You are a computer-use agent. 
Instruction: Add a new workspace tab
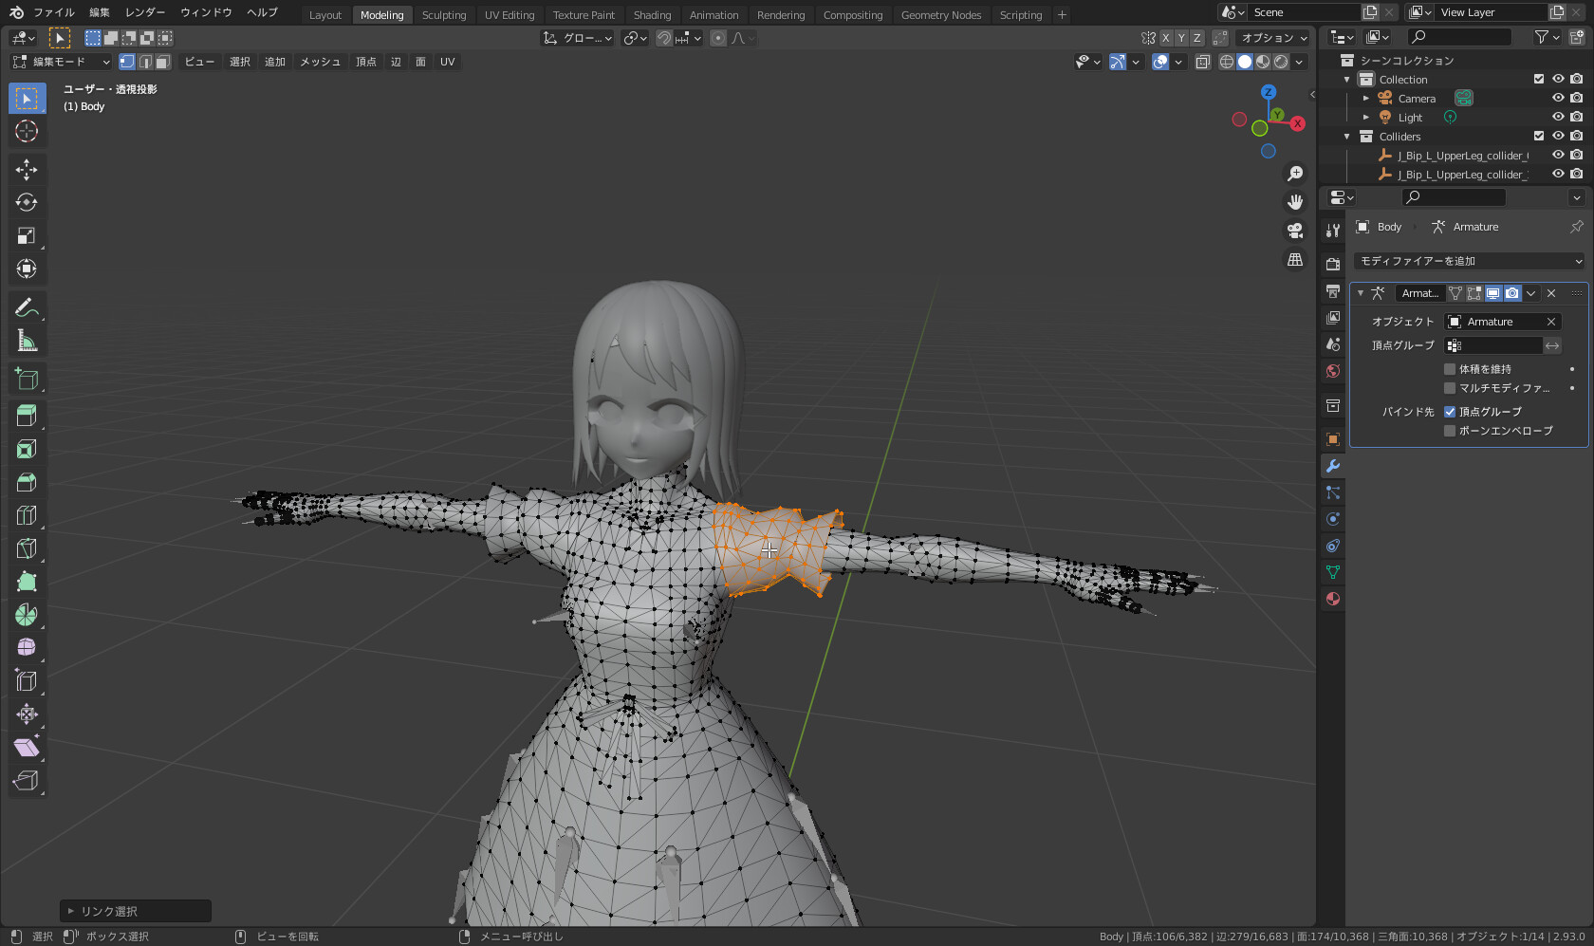coord(1062,15)
